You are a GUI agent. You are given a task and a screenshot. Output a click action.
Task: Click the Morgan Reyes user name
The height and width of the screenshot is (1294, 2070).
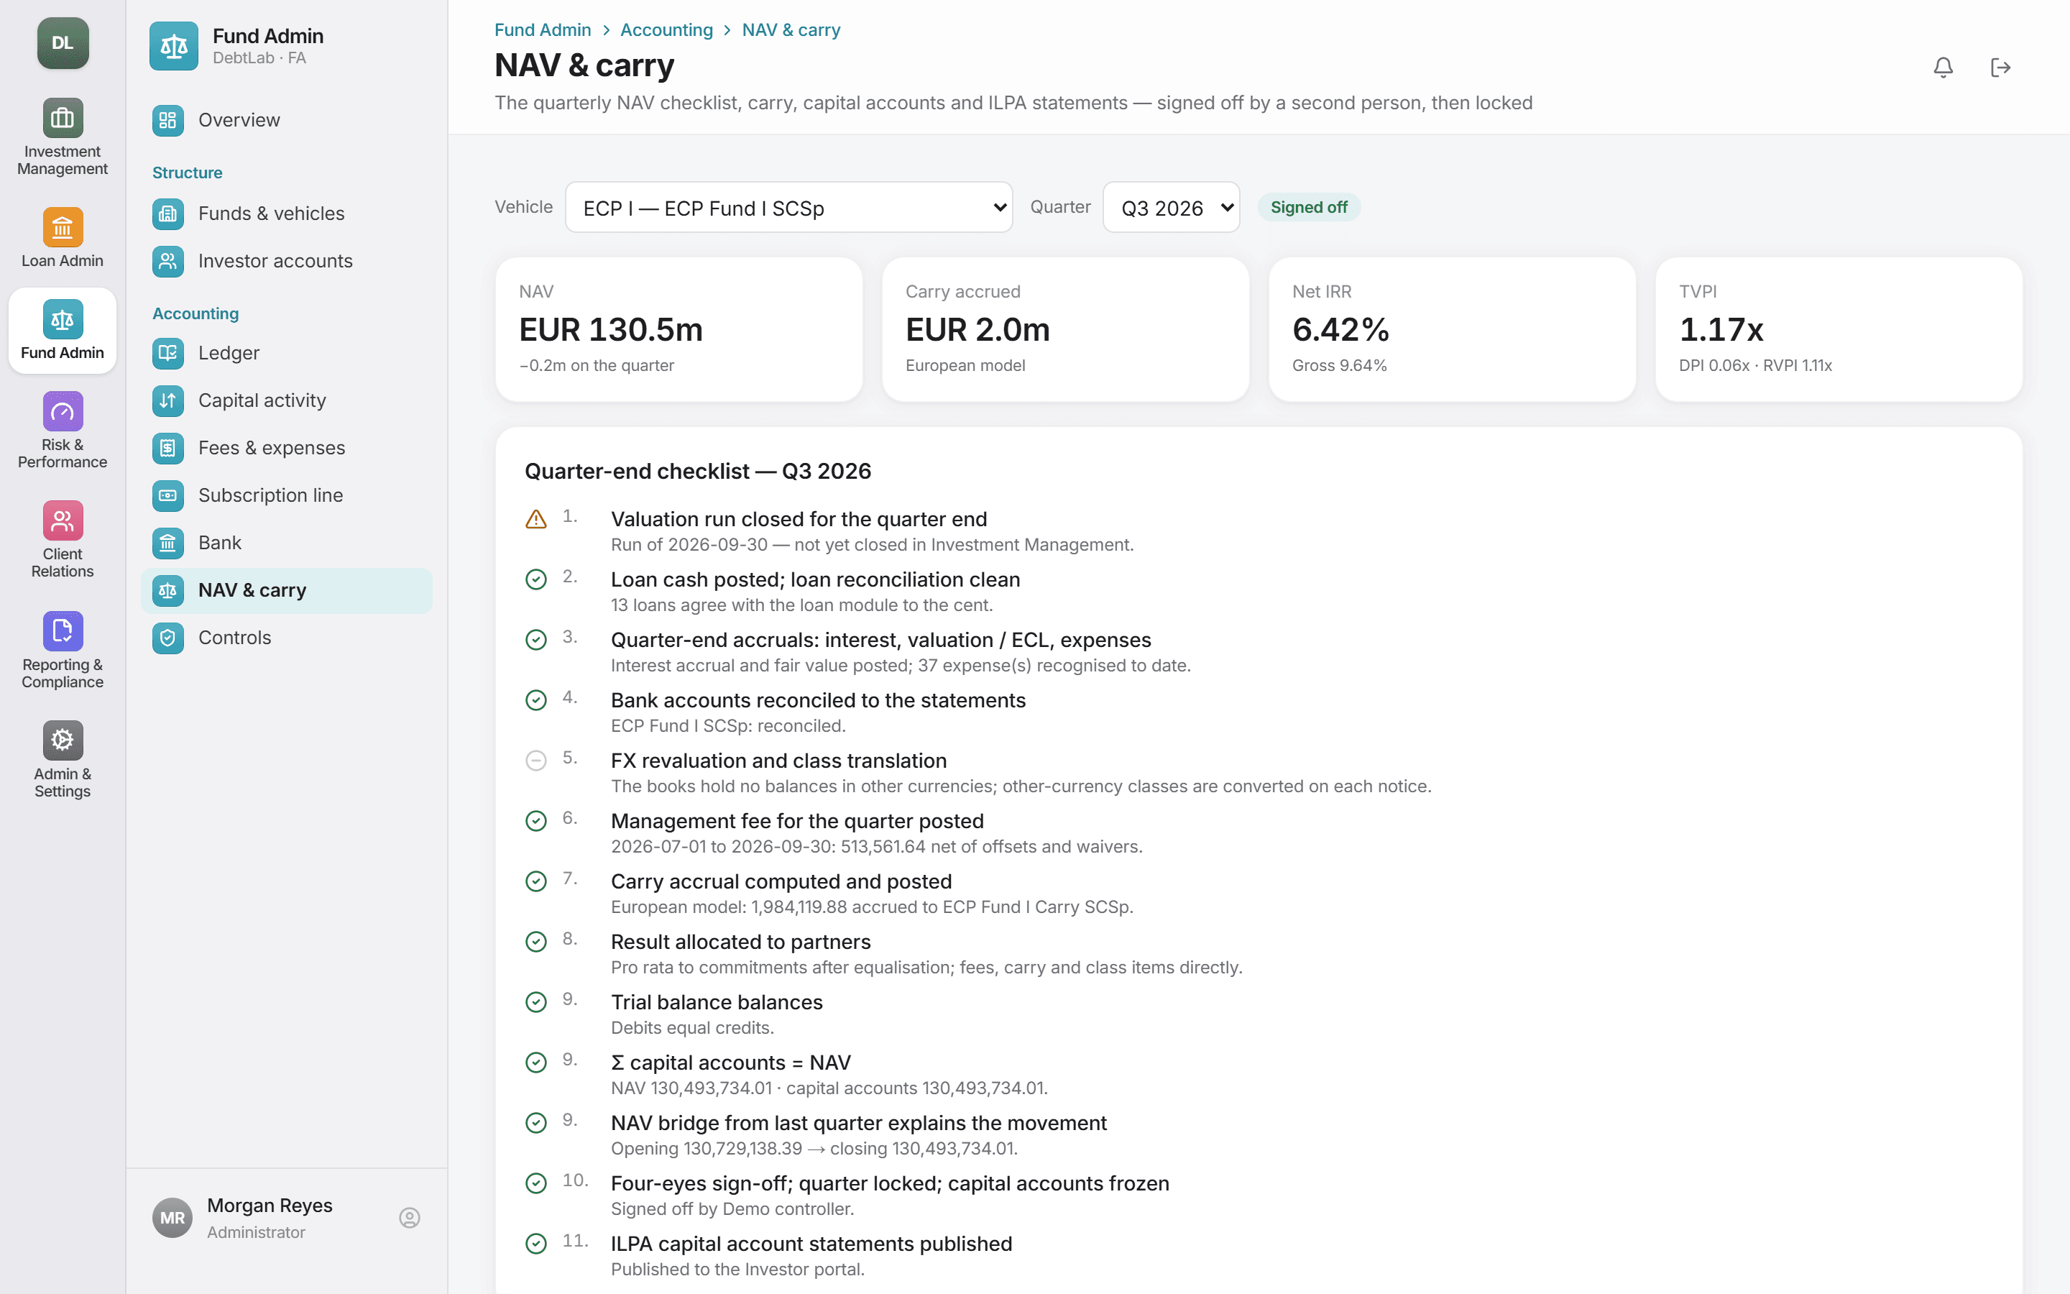[270, 1205]
